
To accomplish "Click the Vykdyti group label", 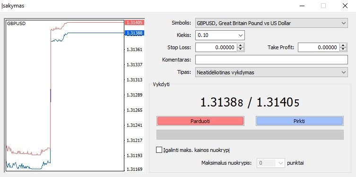I will point(161,85).
